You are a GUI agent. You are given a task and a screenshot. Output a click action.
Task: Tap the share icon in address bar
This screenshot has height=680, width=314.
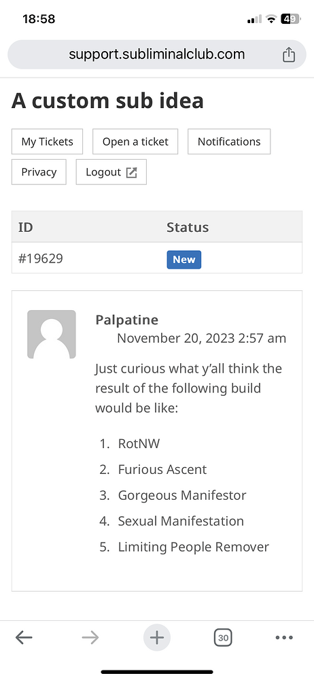(289, 54)
